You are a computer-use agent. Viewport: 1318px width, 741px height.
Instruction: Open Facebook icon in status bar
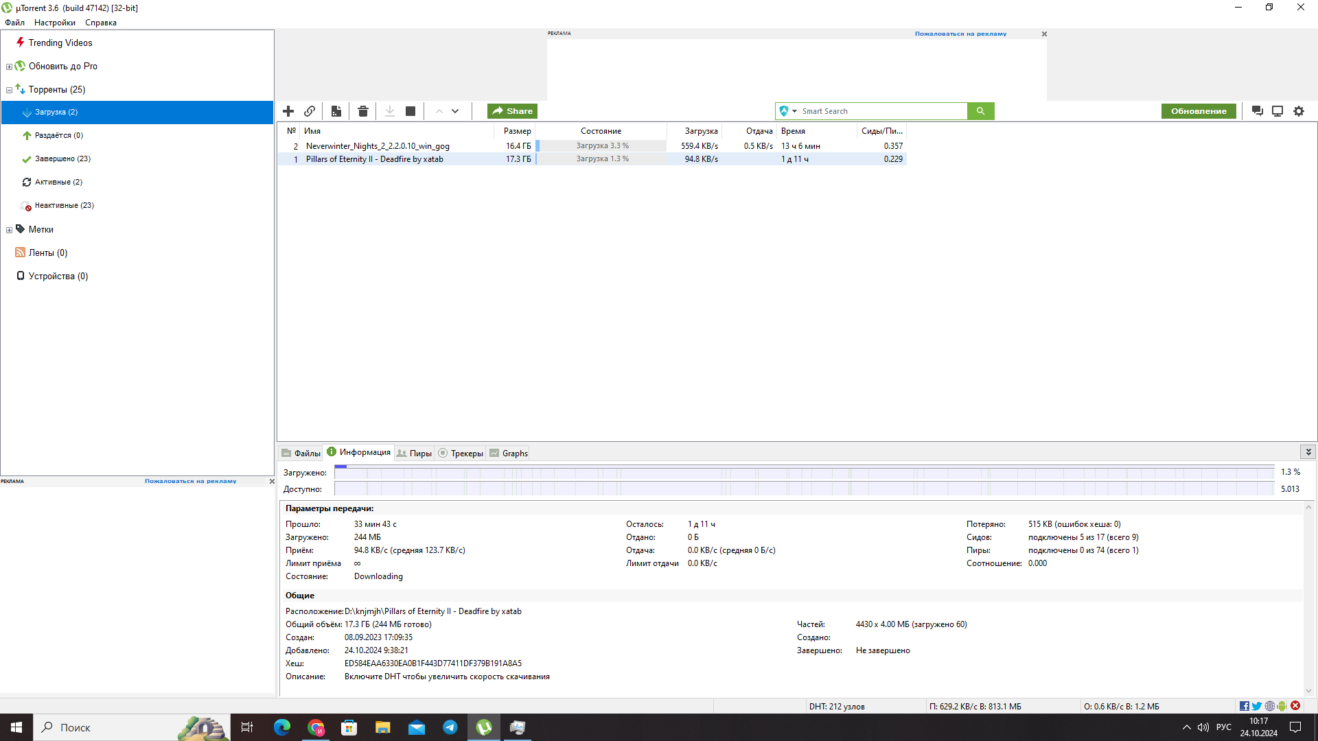[x=1244, y=706]
